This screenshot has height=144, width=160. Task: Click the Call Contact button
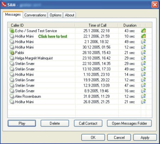(x=88, y=123)
